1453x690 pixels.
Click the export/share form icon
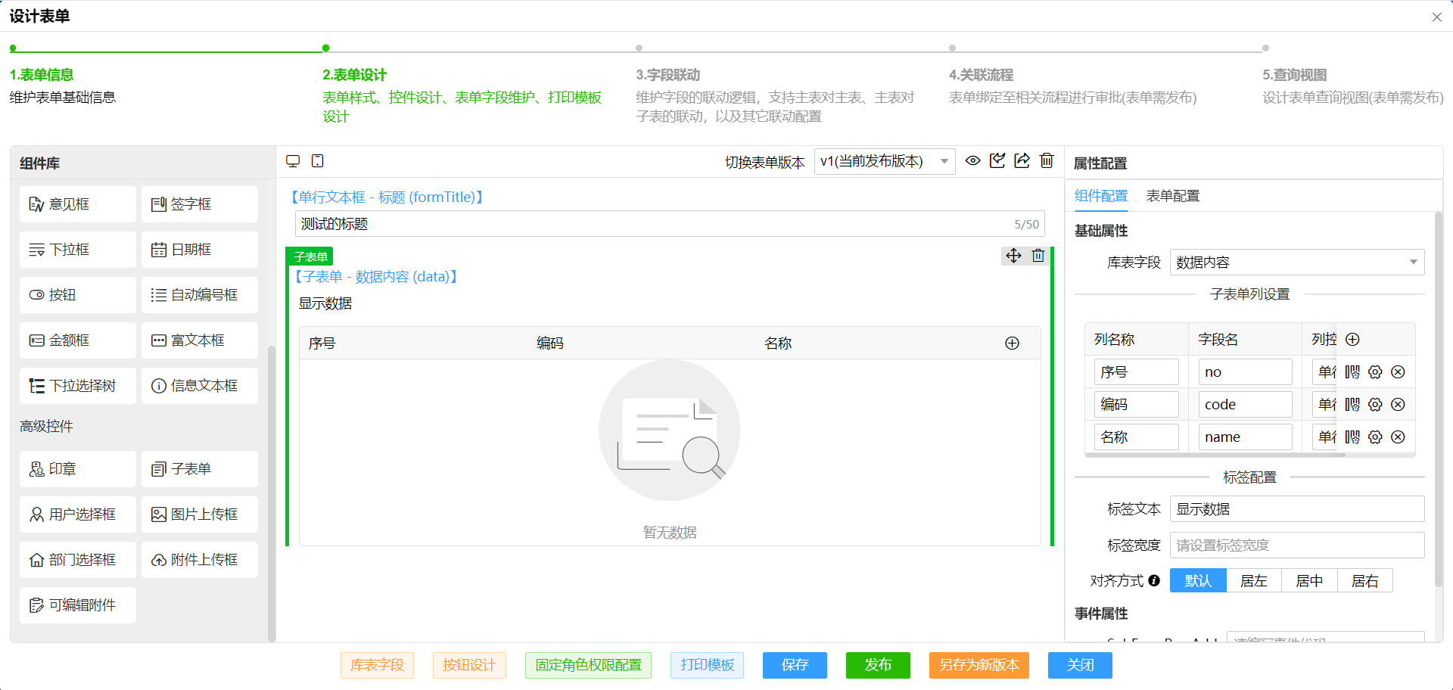click(1022, 160)
